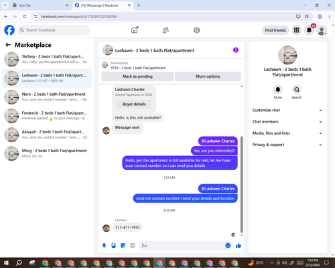Viewport: 335px width, 268px height.
Task: Click scroll-down arrow of chat scrollbar
Action: 241,235
